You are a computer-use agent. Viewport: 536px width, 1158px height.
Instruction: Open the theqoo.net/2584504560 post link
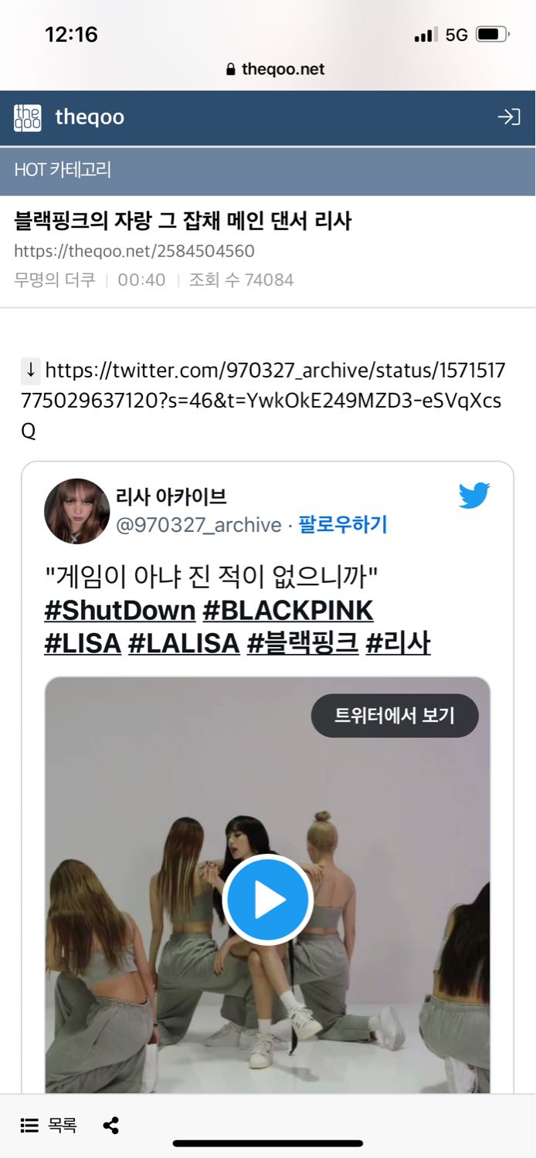134,251
